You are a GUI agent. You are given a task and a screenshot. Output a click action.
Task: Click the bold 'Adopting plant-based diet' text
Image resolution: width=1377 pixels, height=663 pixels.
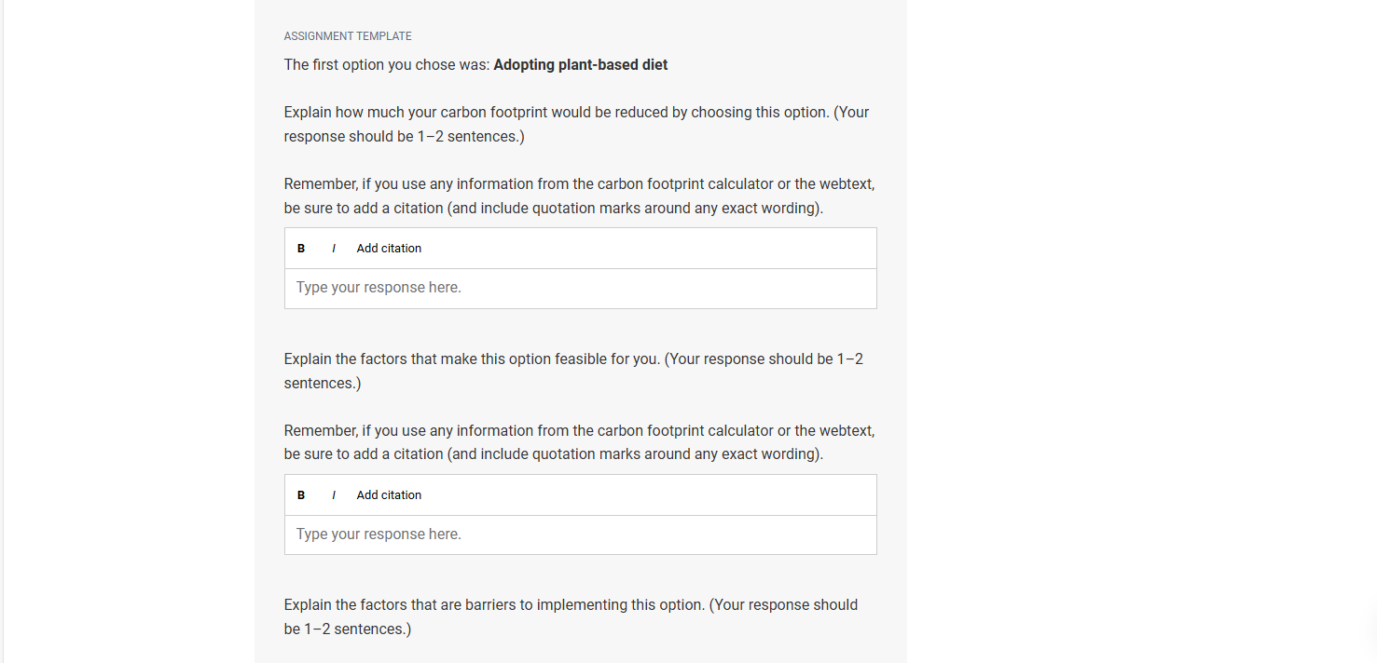(x=581, y=65)
